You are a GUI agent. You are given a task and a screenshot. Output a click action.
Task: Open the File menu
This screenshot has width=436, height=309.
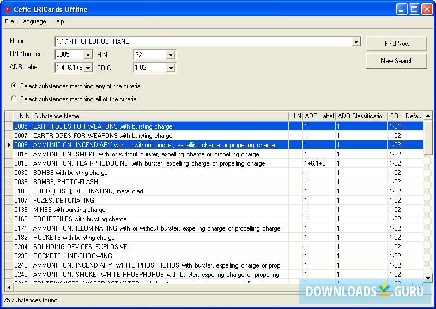pos(9,21)
